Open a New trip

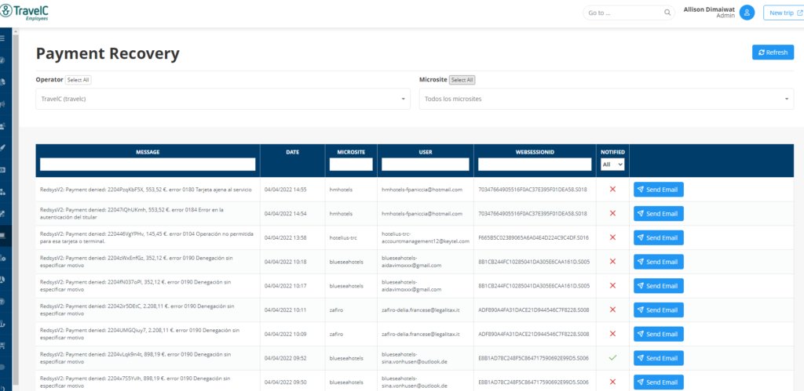[x=780, y=13]
